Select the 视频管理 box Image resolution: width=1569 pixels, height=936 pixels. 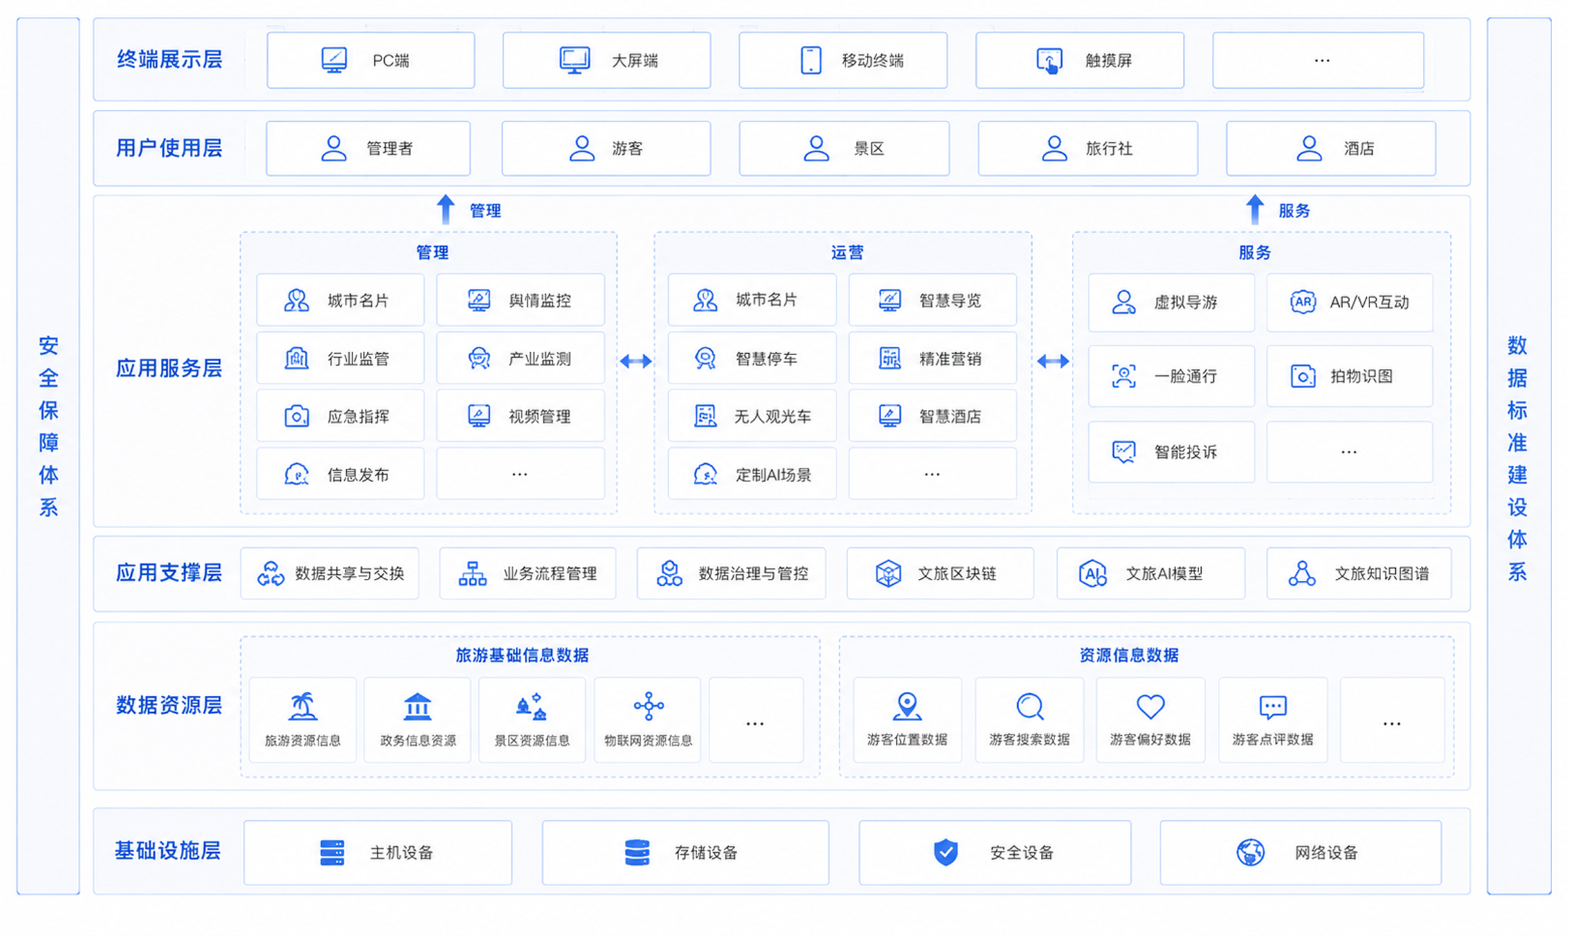click(x=521, y=416)
